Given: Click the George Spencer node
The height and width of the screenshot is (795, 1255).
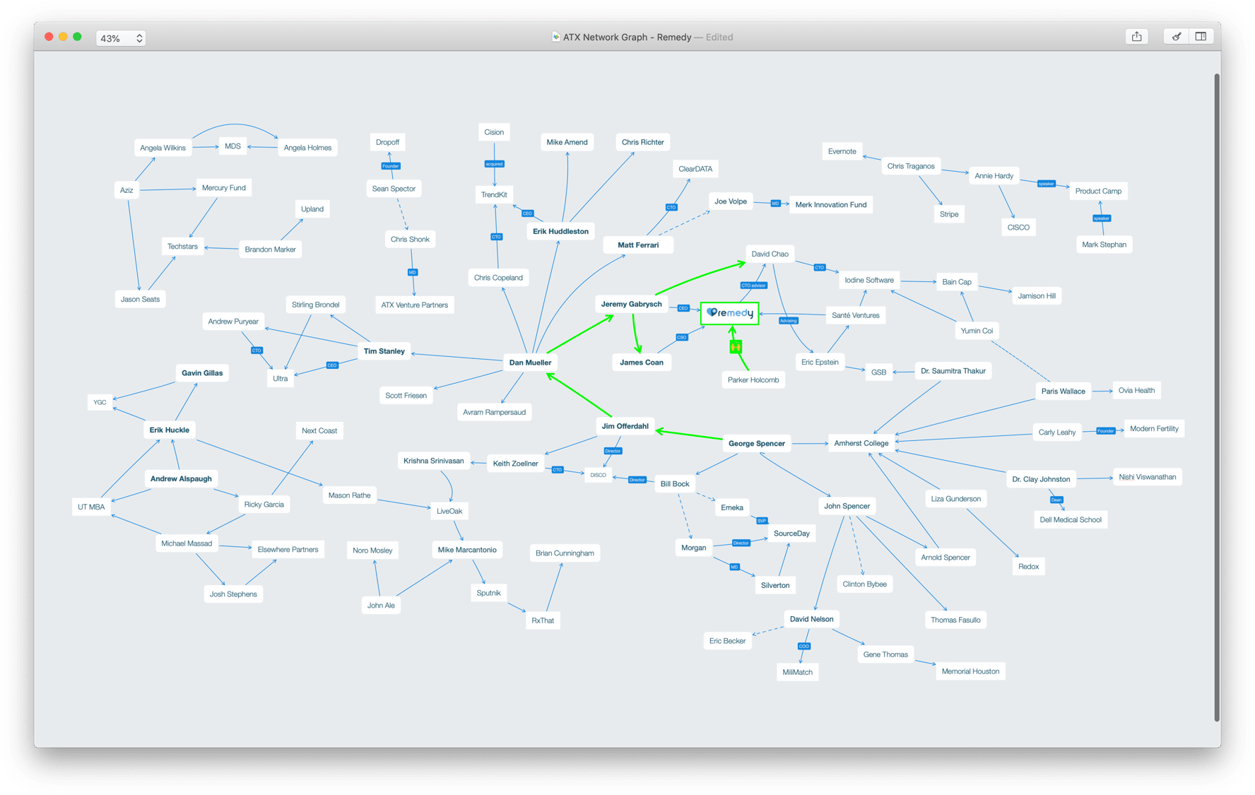Looking at the screenshot, I should click(756, 444).
